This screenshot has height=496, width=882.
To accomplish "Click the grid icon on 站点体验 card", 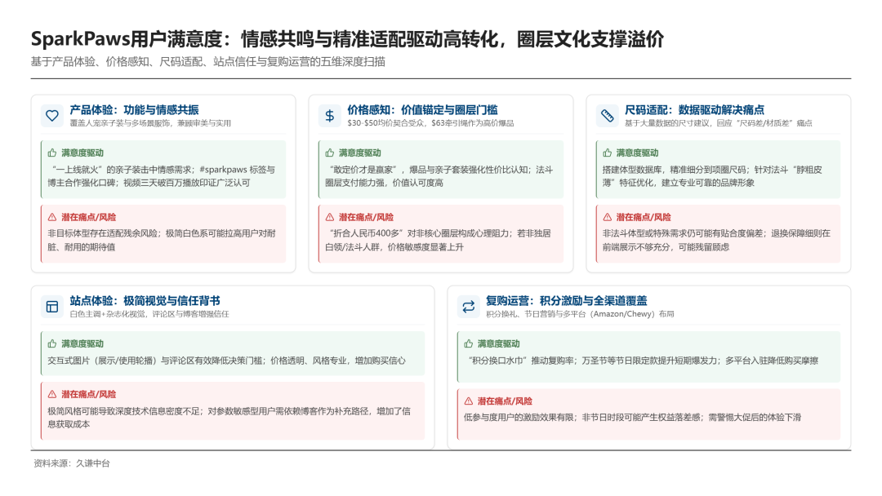I will [x=51, y=305].
